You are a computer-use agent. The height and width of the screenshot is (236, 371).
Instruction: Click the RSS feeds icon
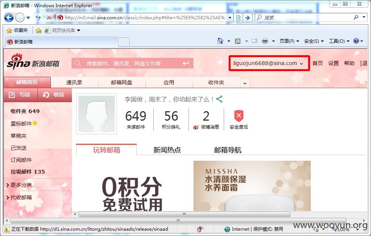238,41
